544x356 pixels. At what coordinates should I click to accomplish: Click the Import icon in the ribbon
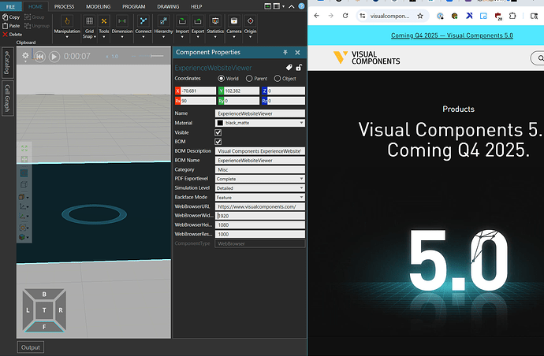pyautogui.click(x=182, y=21)
